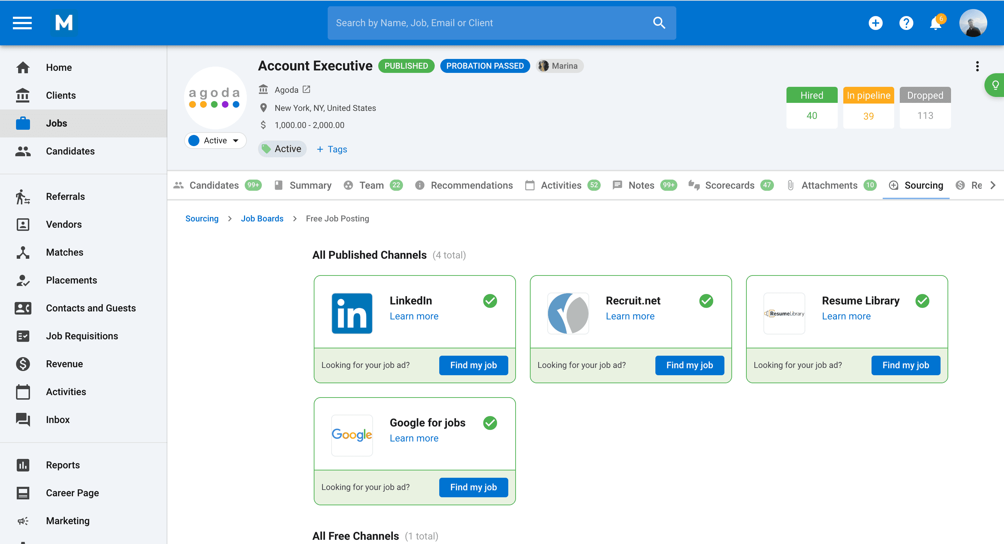Open Vendors in sidebar
Viewport: 1004px width, 544px height.
pyautogui.click(x=83, y=225)
